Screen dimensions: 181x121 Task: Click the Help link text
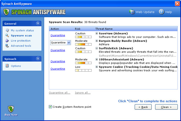point(169,12)
